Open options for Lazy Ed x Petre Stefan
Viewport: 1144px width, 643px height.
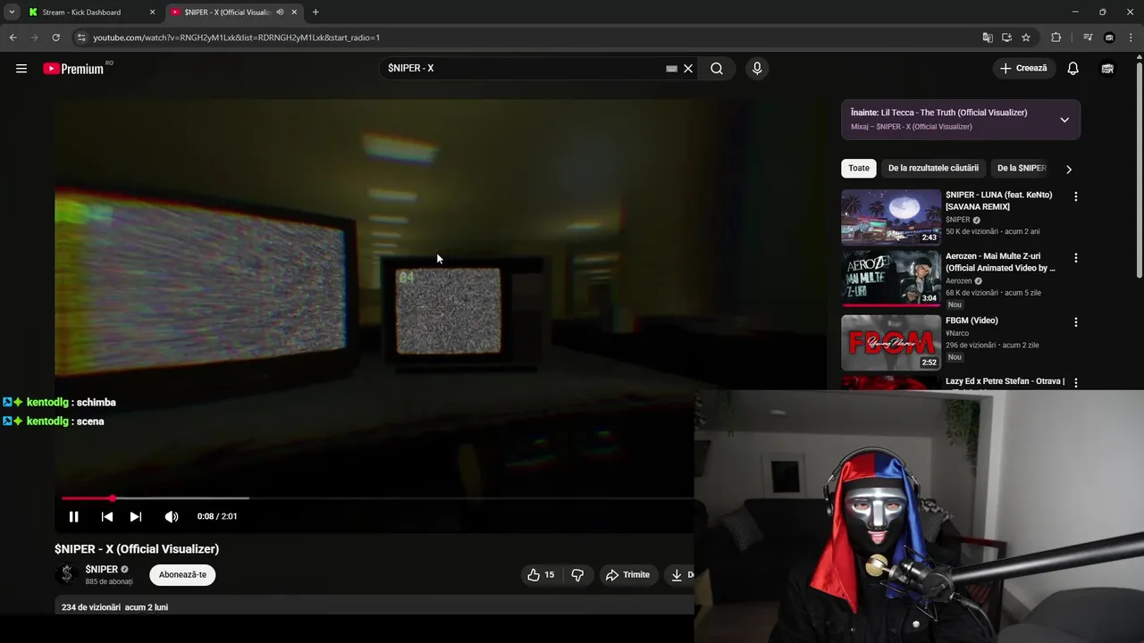1076,382
